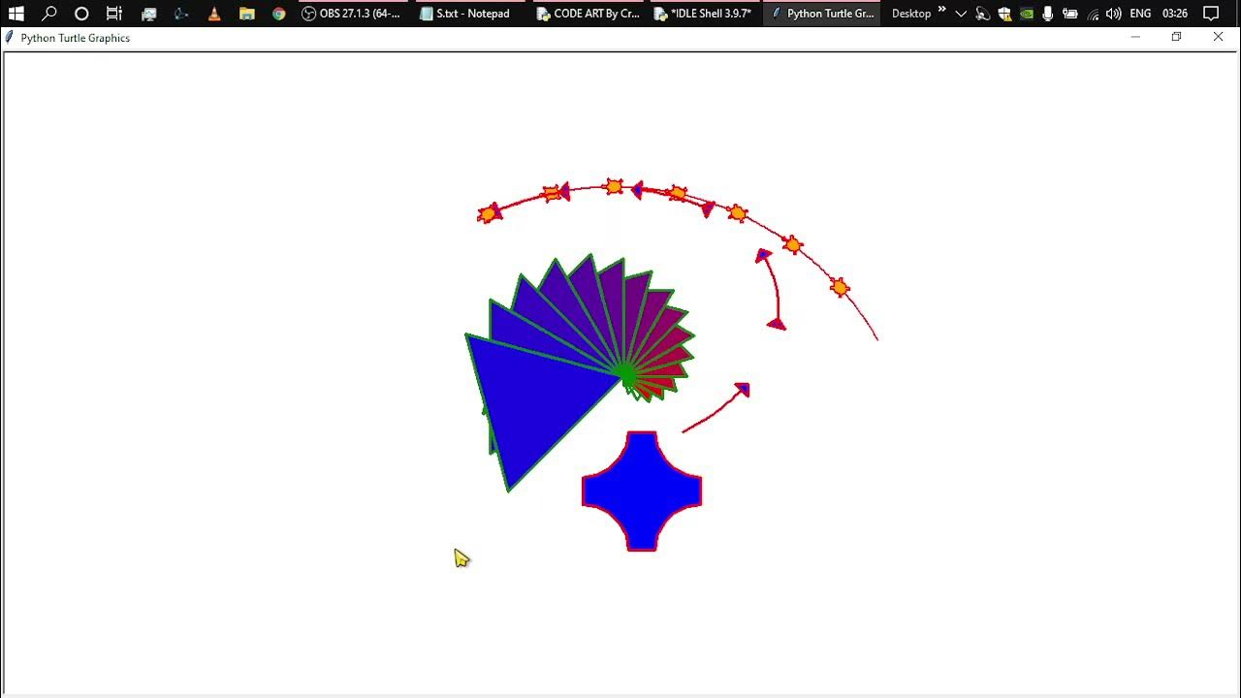The height and width of the screenshot is (698, 1241).
Task: Click the blue rounded cross shape
Action: (642, 492)
